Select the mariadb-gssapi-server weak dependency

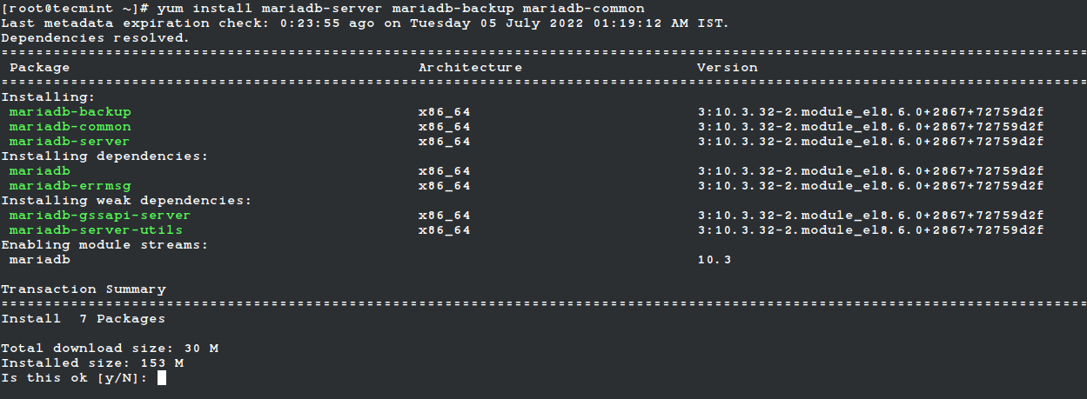pos(100,216)
